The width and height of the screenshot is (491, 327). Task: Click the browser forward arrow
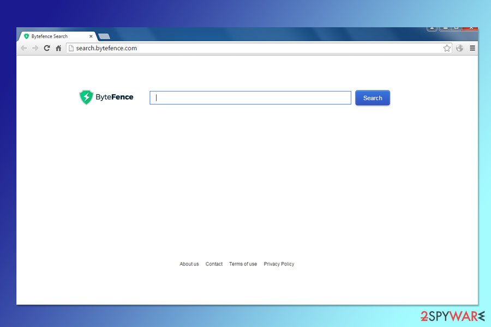(x=35, y=48)
